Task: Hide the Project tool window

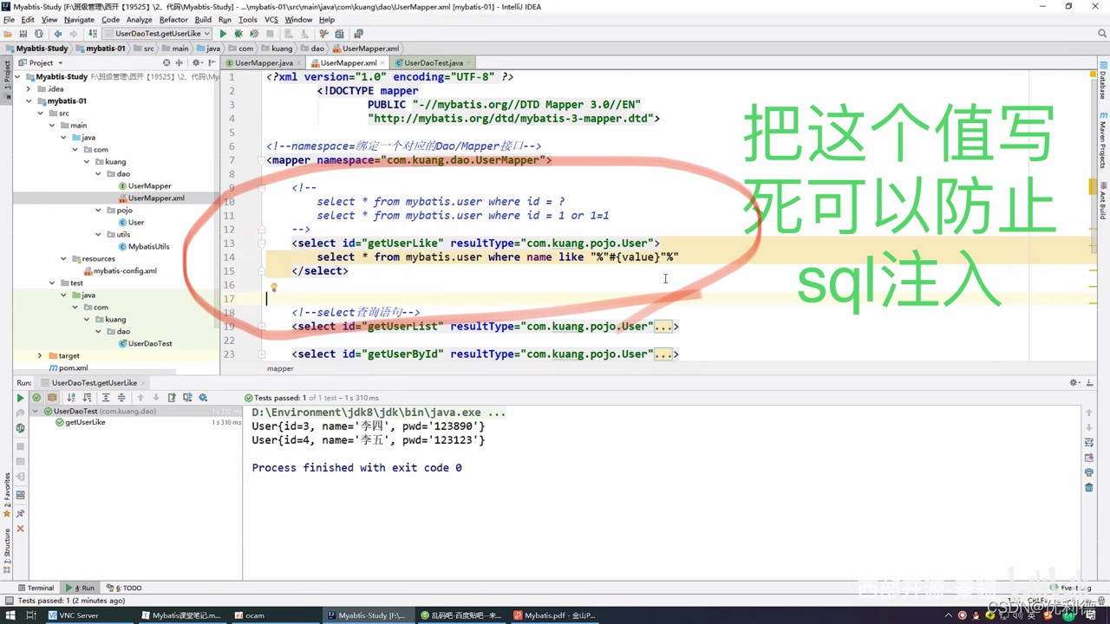Action: tap(212, 62)
